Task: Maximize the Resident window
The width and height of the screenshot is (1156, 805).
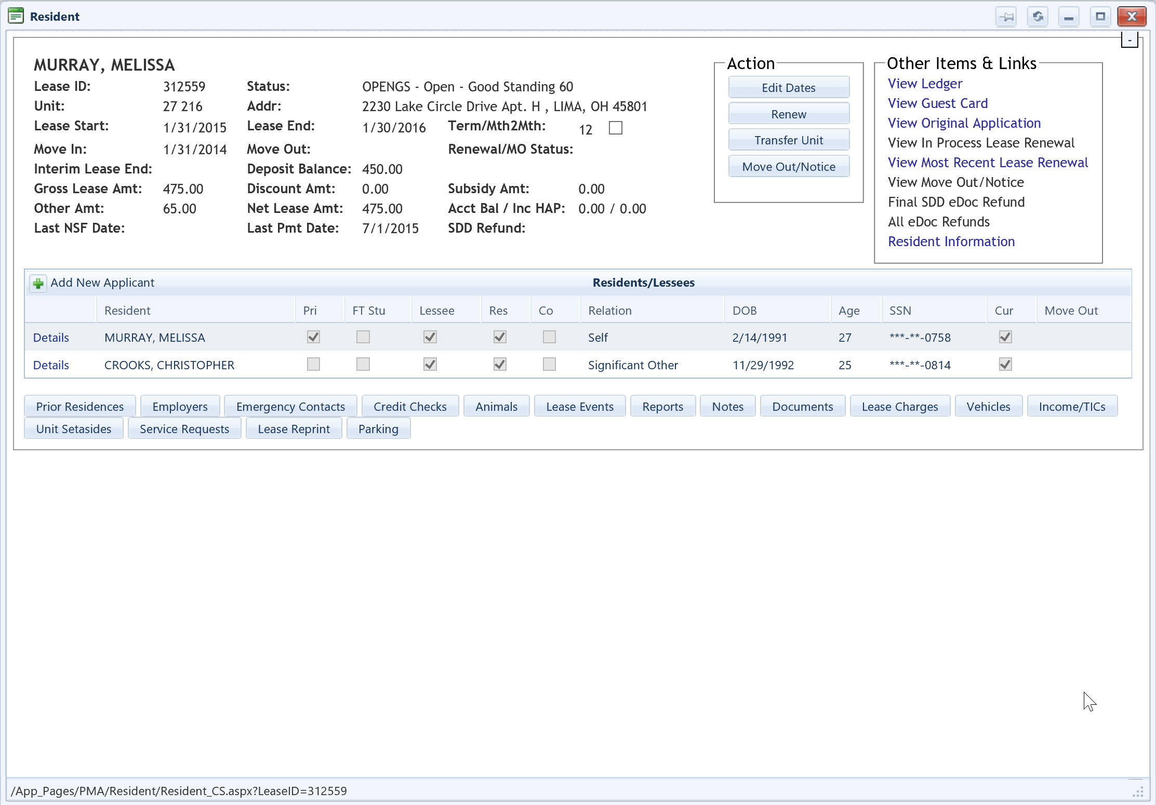Action: tap(1100, 17)
